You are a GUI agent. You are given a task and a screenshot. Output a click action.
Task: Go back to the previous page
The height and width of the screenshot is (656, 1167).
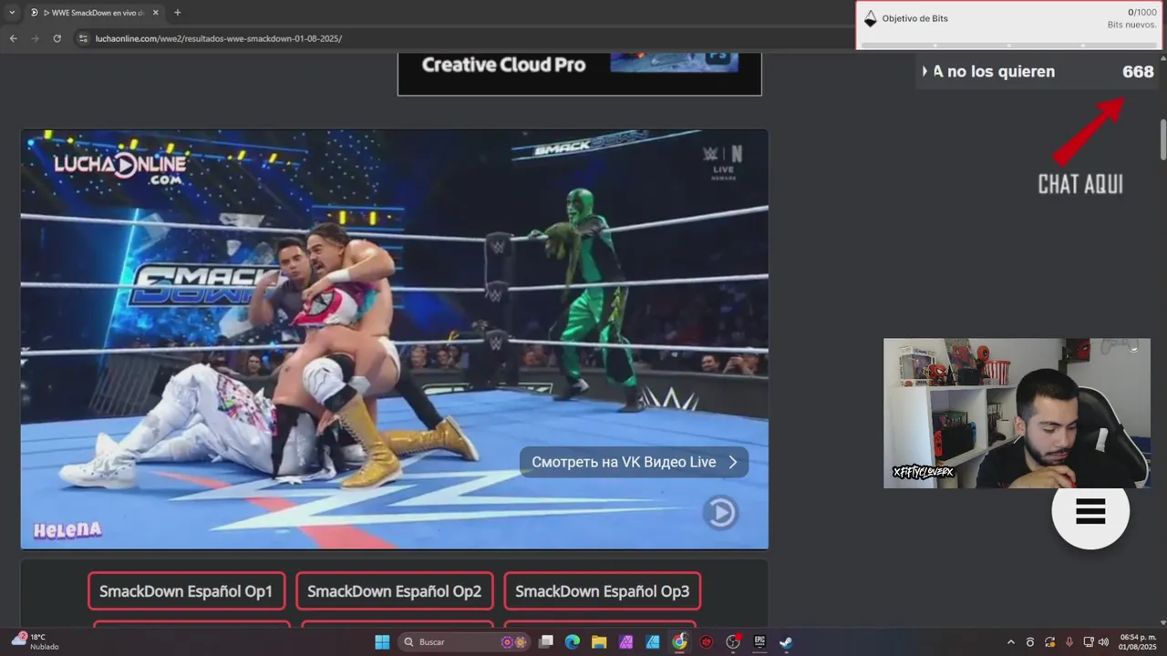pyautogui.click(x=13, y=38)
